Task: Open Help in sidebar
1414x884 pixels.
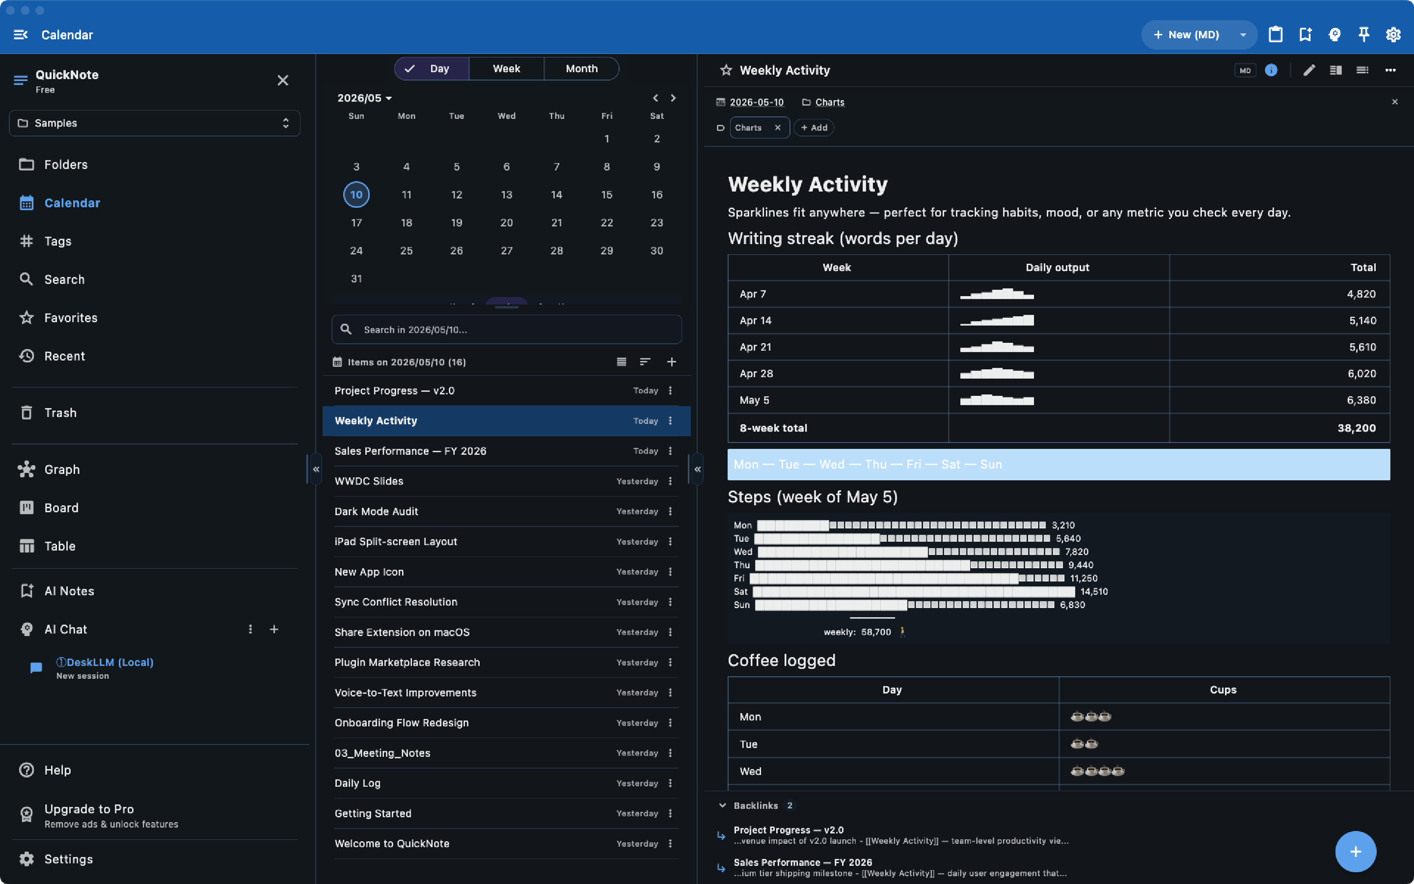Action: tap(154, 770)
